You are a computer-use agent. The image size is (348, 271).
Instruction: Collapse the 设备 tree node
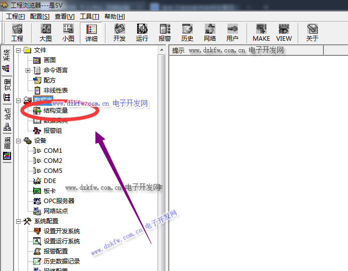point(19,141)
